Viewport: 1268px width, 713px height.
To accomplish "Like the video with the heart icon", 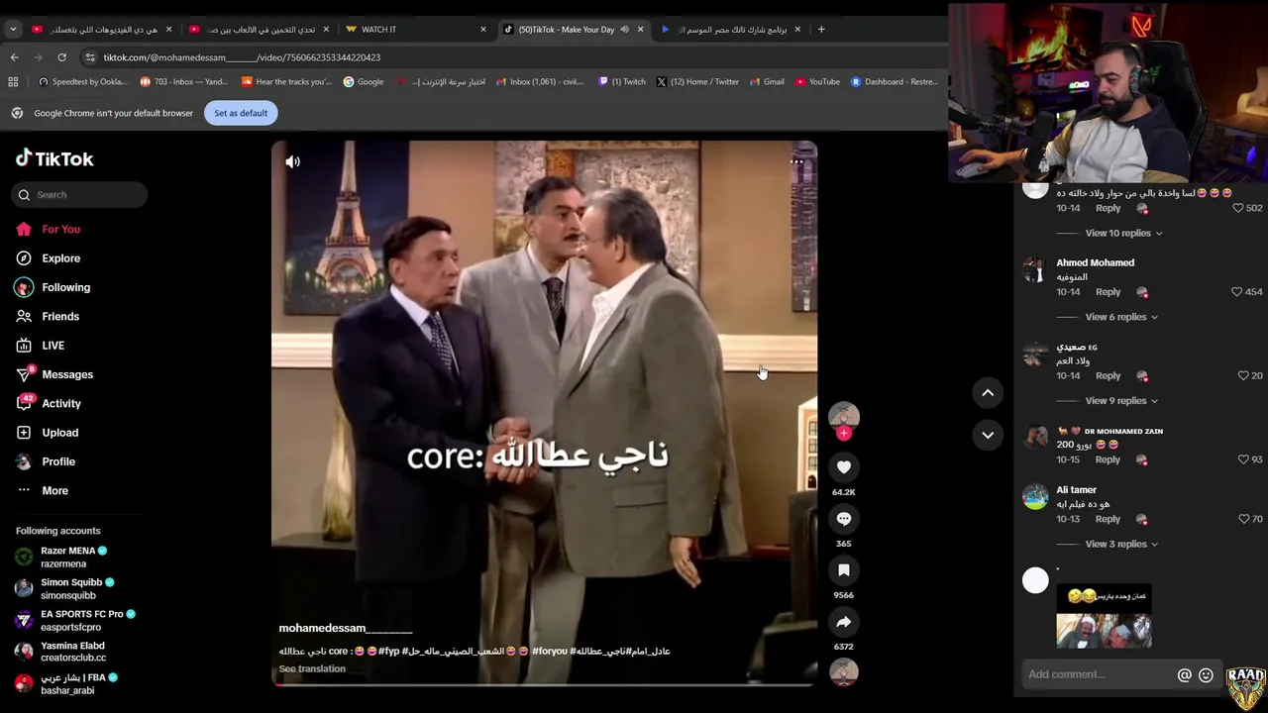I will pos(844,467).
